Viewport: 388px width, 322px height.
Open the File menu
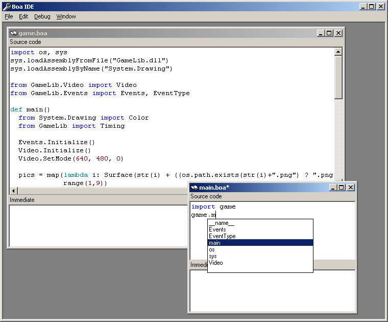[9, 16]
